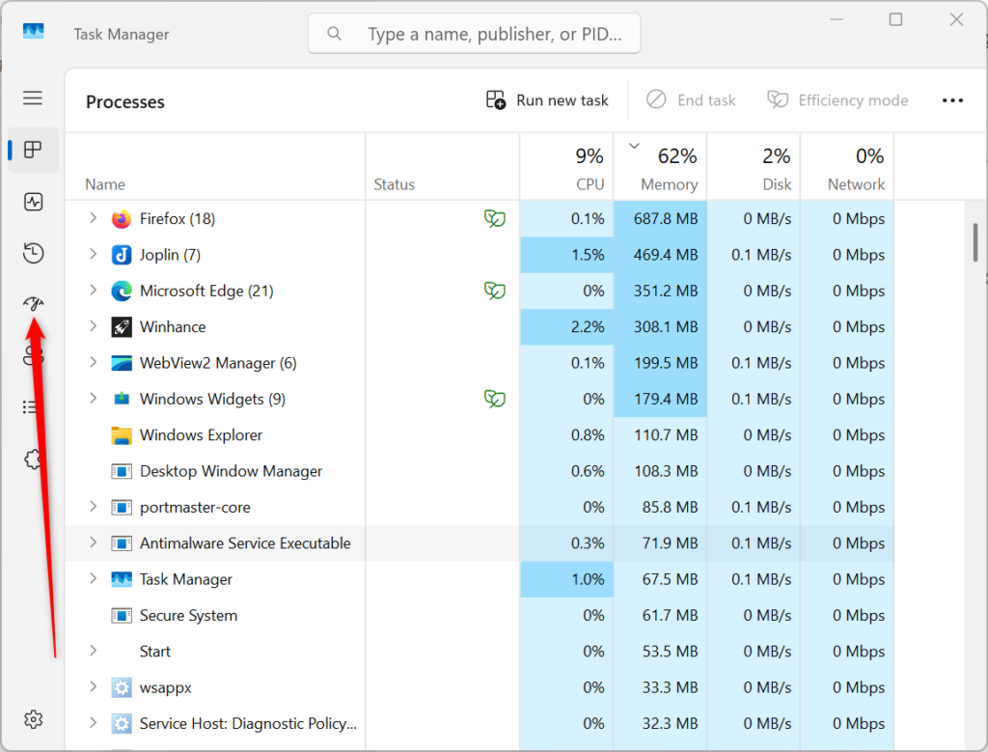Viewport: 988px width, 752px height.
Task: Open Startup apps from the sidebar
Action: click(x=33, y=304)
